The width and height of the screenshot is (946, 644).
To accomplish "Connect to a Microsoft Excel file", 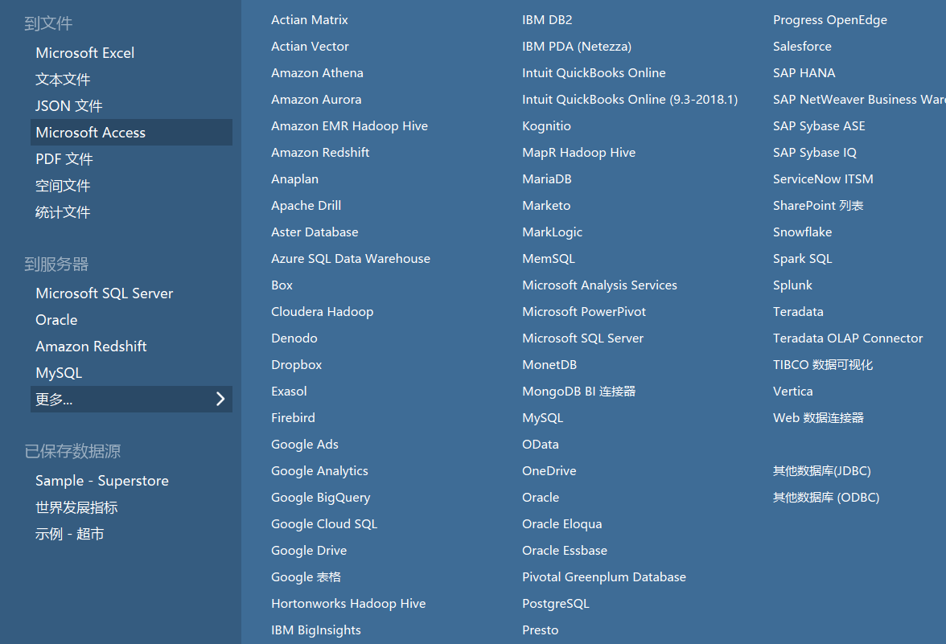I will (85, 53).
